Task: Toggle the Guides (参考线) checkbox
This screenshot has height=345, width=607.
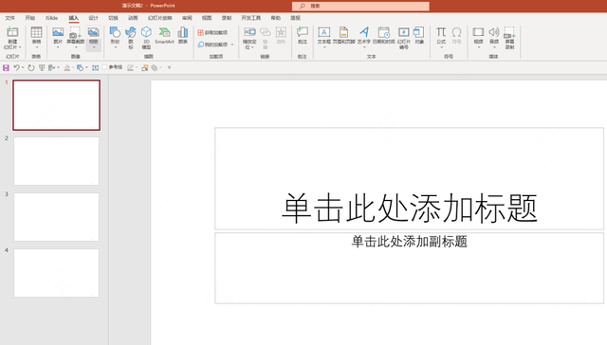Action: (x=104, y=67)
